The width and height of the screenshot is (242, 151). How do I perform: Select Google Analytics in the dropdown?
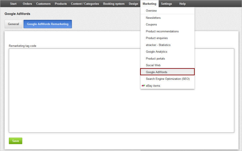(x=168, y=52)
